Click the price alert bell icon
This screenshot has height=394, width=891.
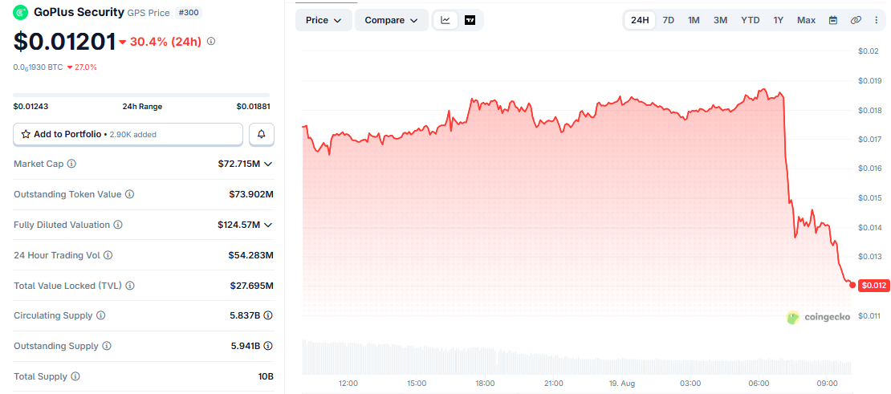pyautogui.click(x=262, y=134)
